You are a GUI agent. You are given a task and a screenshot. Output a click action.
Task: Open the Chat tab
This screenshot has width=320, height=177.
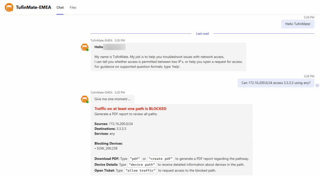pos(60,7)
